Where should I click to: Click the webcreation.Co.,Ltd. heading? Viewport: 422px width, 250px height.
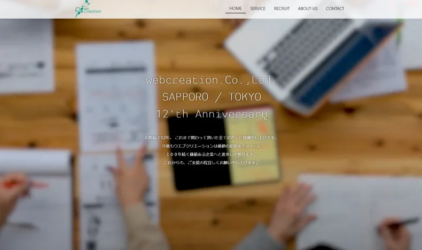tap(211, 80)
